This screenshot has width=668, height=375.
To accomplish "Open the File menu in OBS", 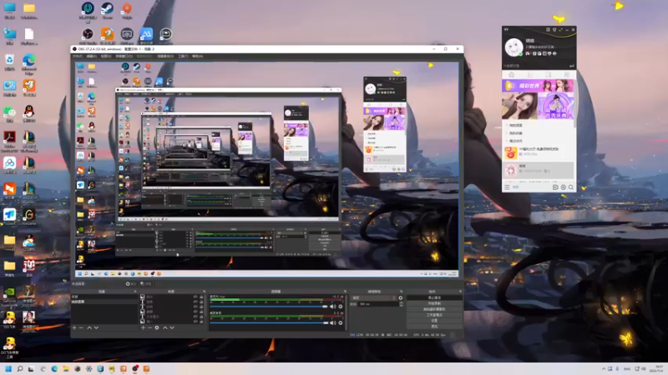I will (78, 56).
